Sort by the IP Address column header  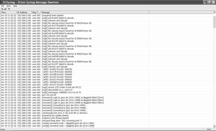click(x=24, y=12)
